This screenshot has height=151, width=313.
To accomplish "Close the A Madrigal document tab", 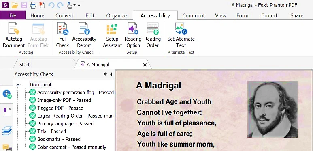I will (145, 65).
